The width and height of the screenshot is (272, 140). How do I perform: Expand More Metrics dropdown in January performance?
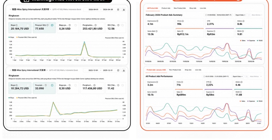pos(256,76)
